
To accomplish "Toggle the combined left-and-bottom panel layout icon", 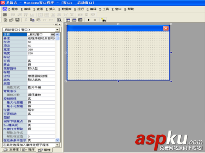I will tap(80, 20).
